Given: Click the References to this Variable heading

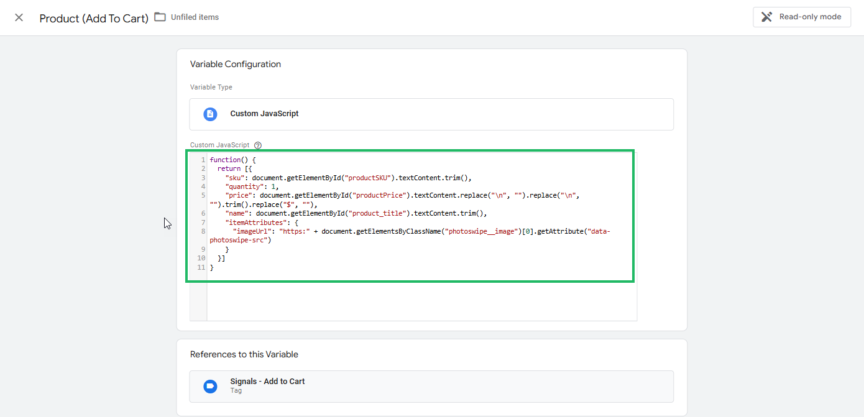Looking at the screenshot, I should pyautogui.click(x=244, y=354).
